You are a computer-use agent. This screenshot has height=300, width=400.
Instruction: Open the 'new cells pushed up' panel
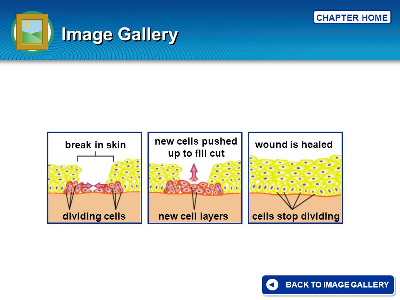tap(195, 177)
